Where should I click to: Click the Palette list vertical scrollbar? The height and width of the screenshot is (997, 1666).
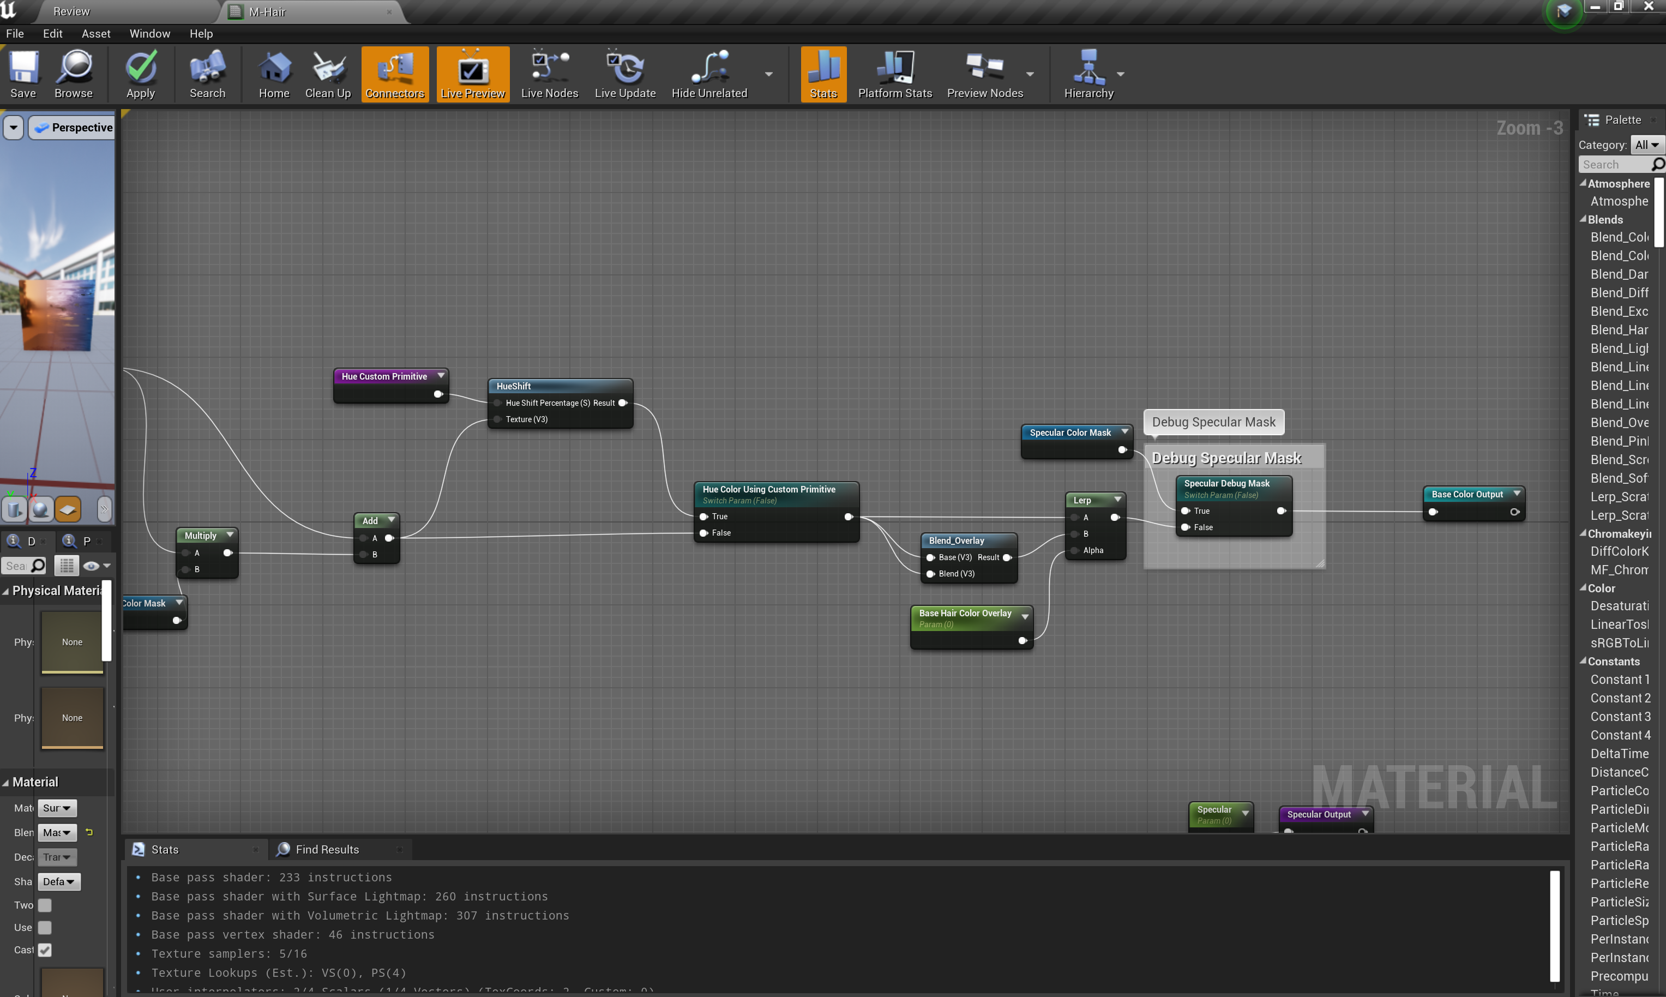[x=1658, y=212]
